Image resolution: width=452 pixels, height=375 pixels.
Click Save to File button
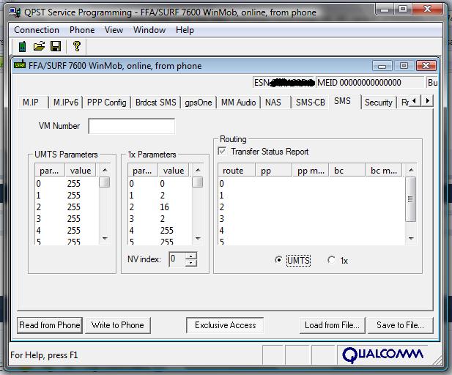(x=401, y=325)
